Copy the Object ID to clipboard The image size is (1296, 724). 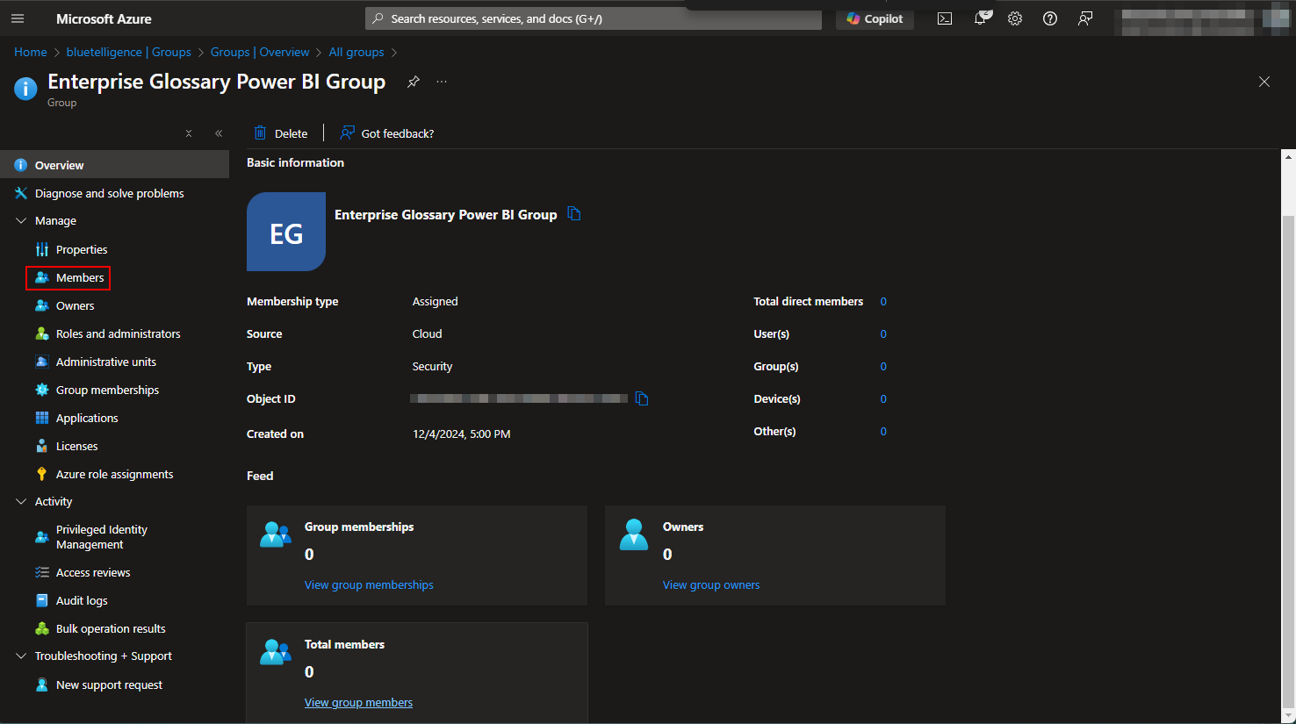point(642,399)
